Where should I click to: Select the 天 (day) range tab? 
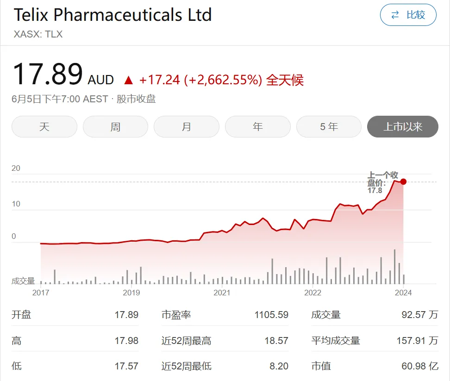tap(44, 126)
